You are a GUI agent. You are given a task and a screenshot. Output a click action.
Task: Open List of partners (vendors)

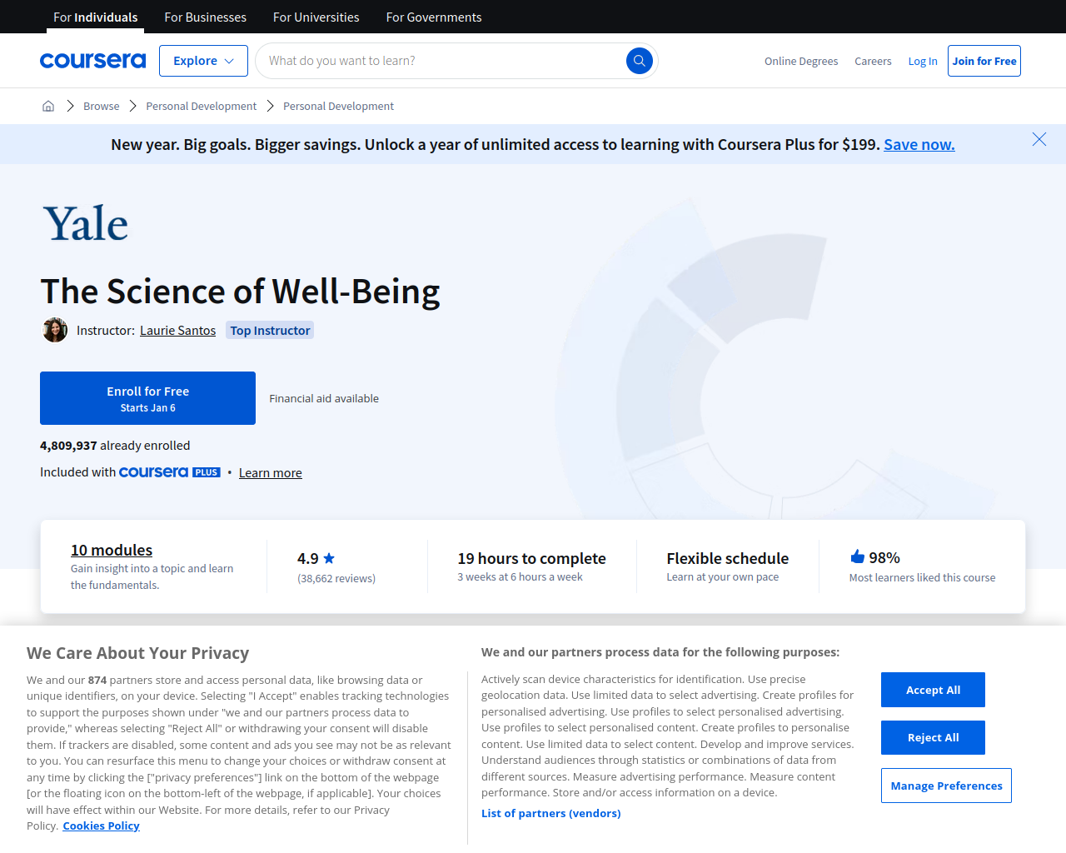point(551,813)
